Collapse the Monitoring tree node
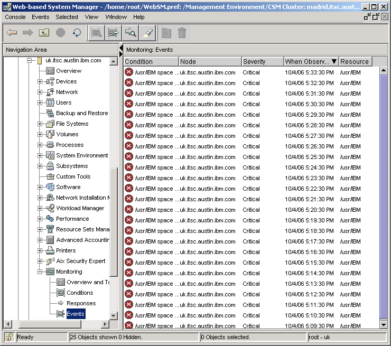The height and width of the screenshot is (346, 391). tap(40, 272)
